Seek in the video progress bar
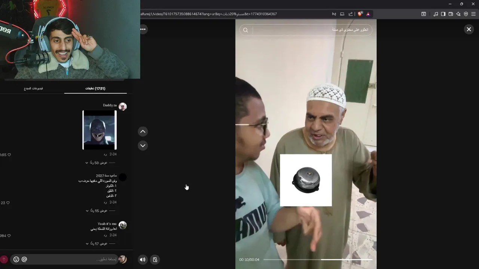Screen dimensions: 479x269 tap(318, 259)
